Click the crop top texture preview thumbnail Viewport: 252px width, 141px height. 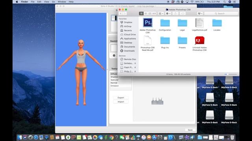click(x=157, y=101)
